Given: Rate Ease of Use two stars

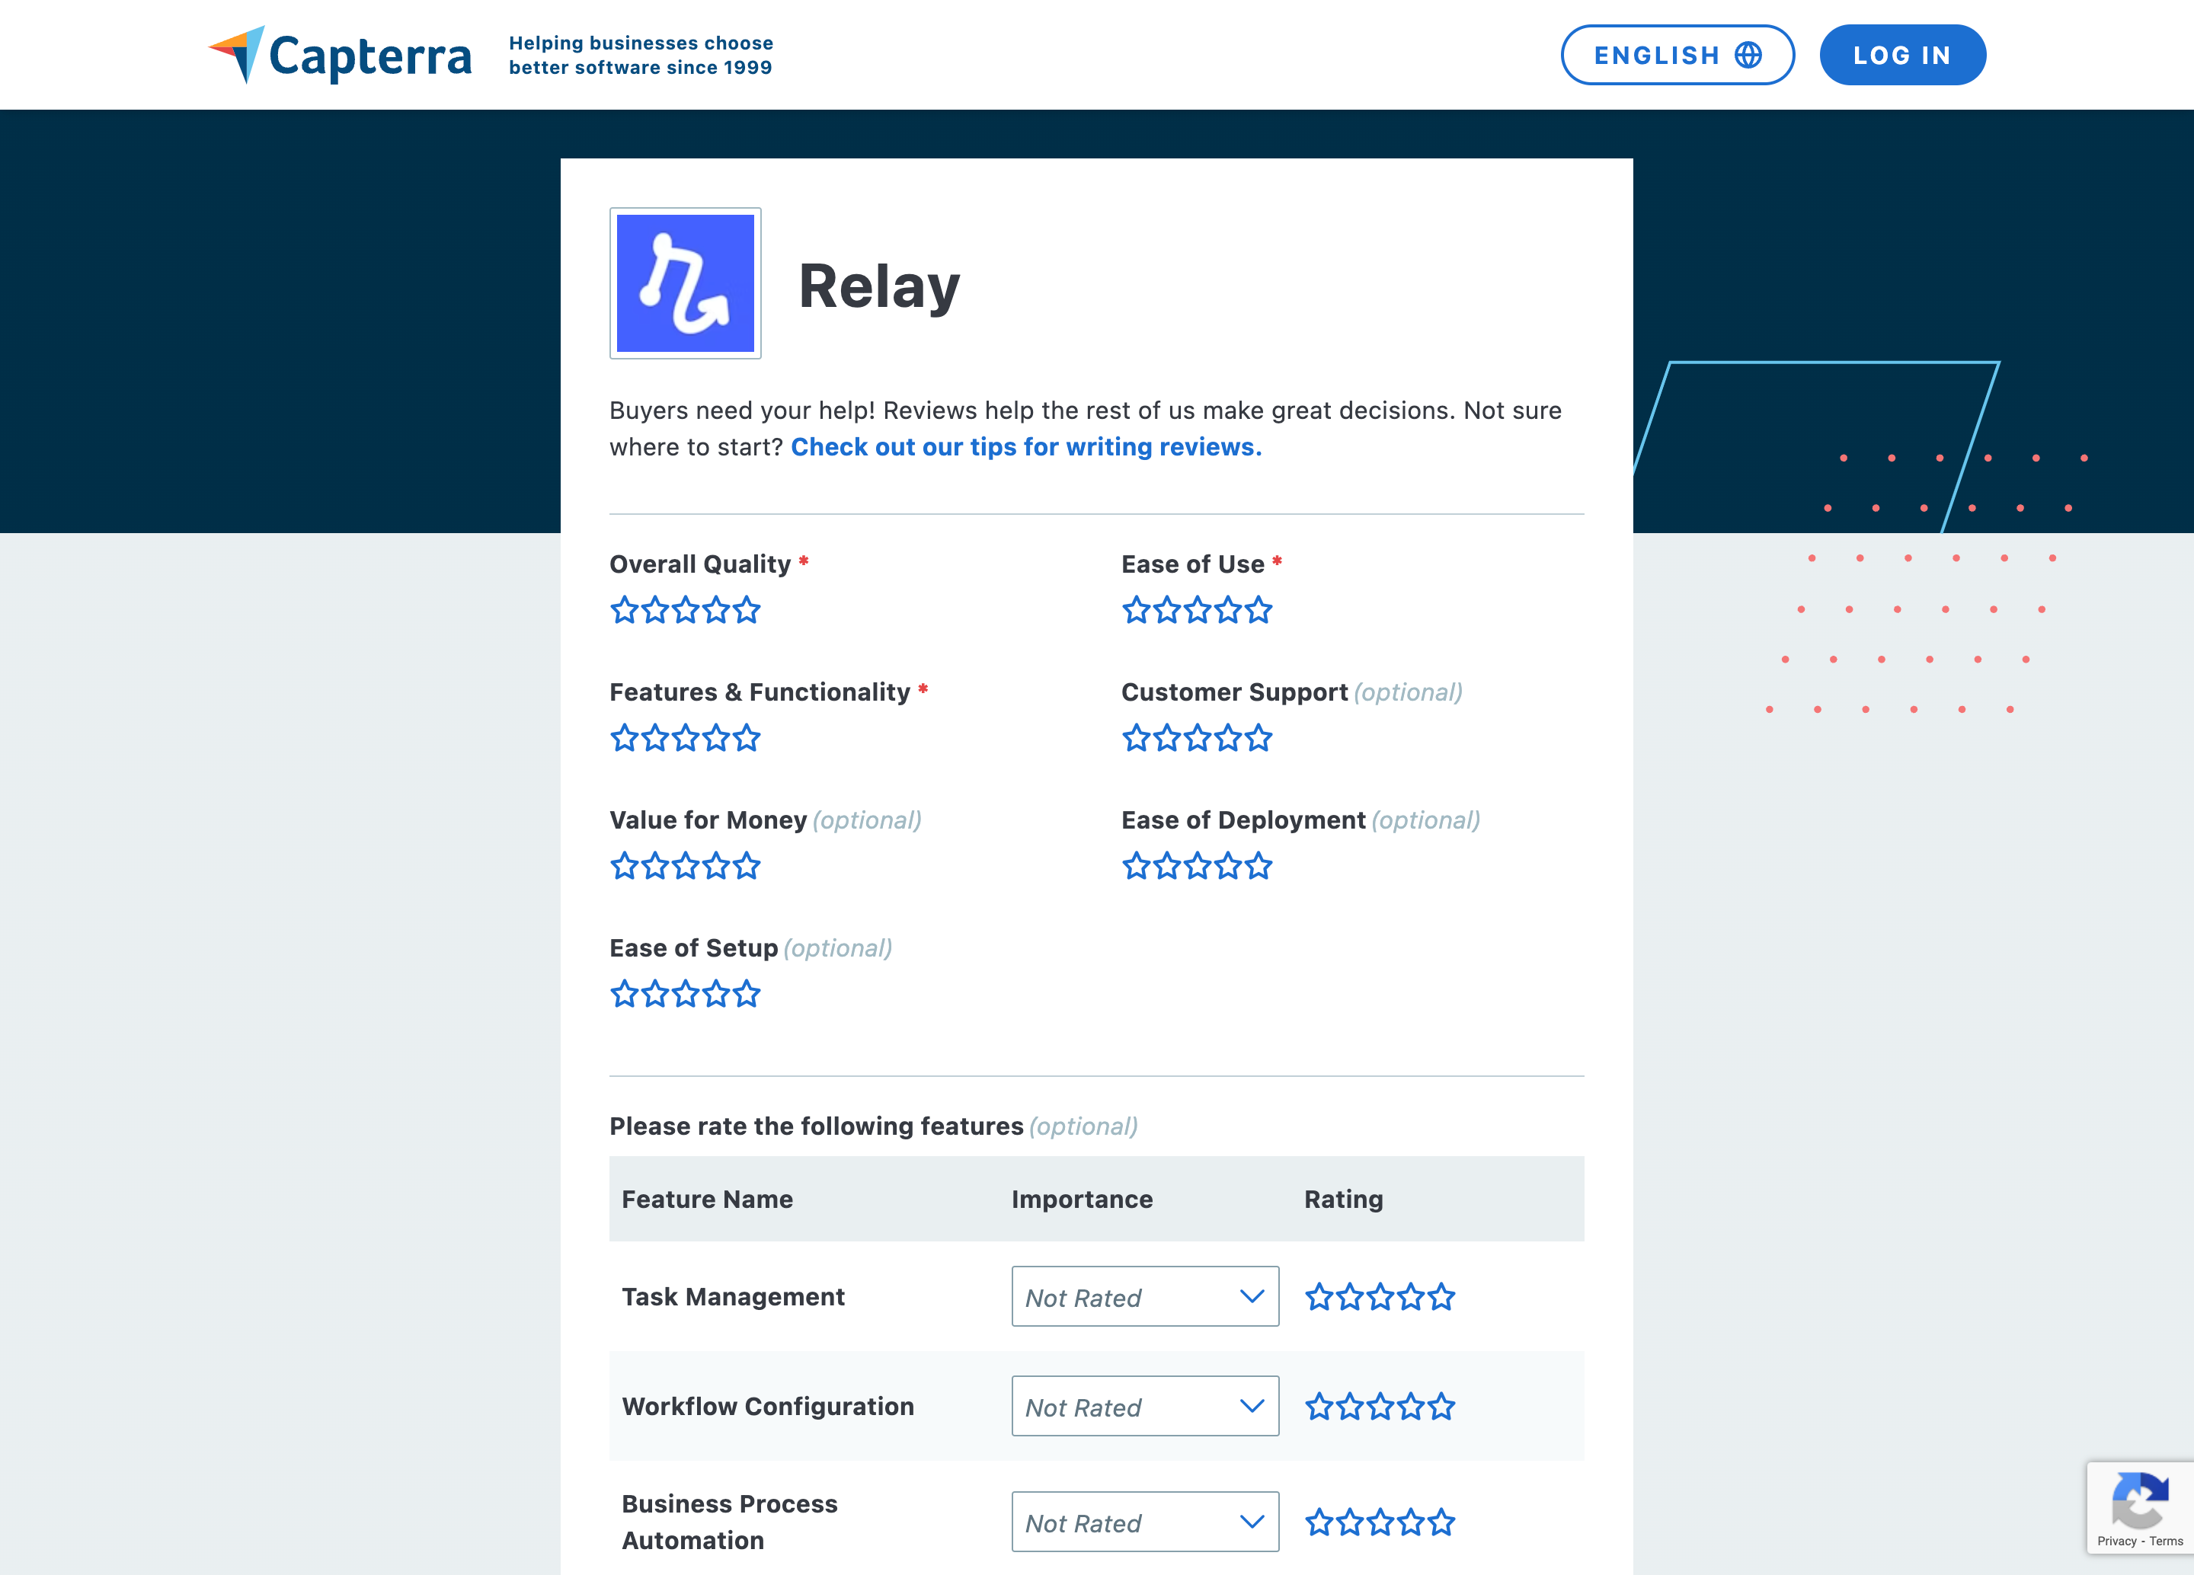Looking at the screenshot, I should (1168, 610).
